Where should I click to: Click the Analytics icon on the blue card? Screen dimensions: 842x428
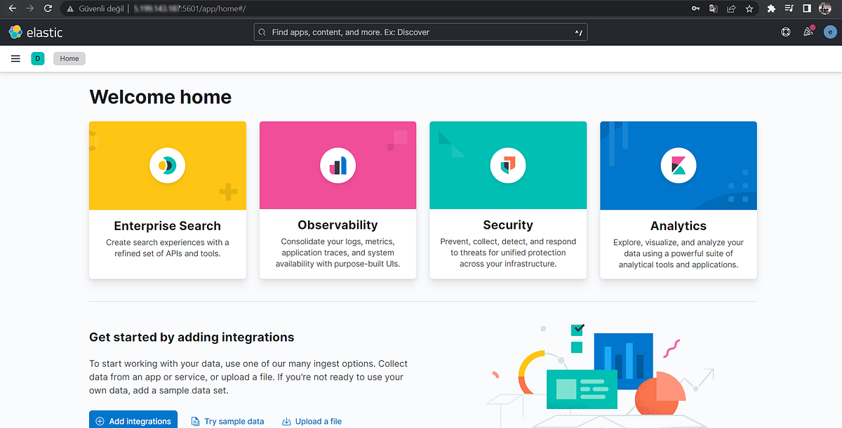[678, 166]
